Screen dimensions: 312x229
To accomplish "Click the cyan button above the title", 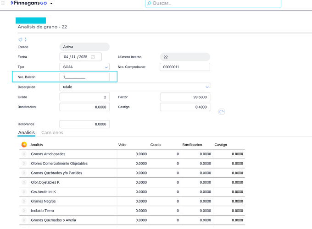I will [31, 21].
